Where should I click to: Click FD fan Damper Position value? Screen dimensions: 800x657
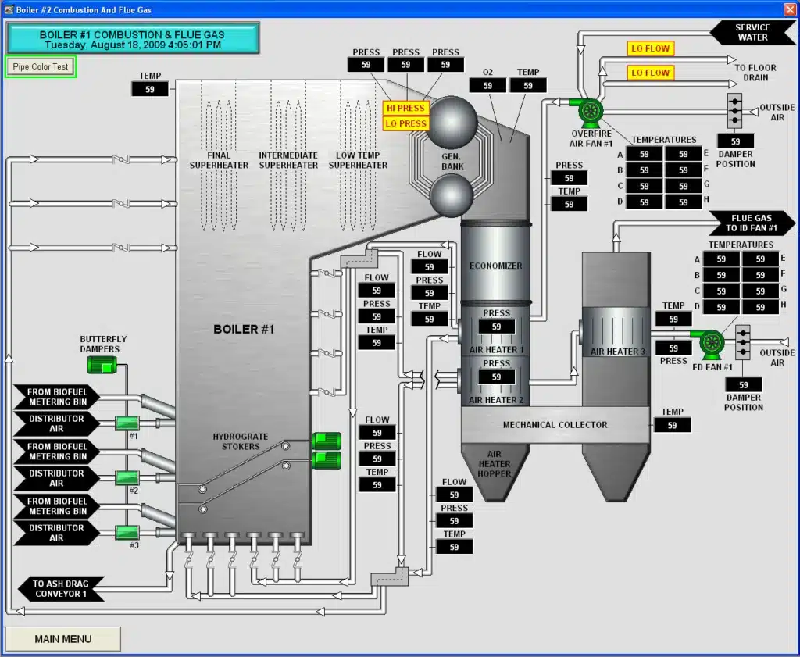[744, 384]
